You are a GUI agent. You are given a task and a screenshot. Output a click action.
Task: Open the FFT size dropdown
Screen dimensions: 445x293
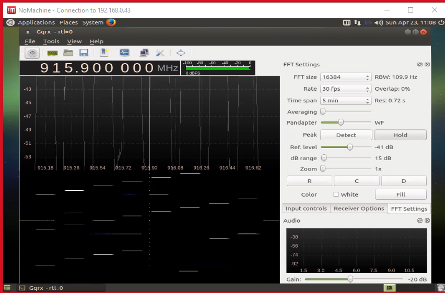tap(346, 77)
